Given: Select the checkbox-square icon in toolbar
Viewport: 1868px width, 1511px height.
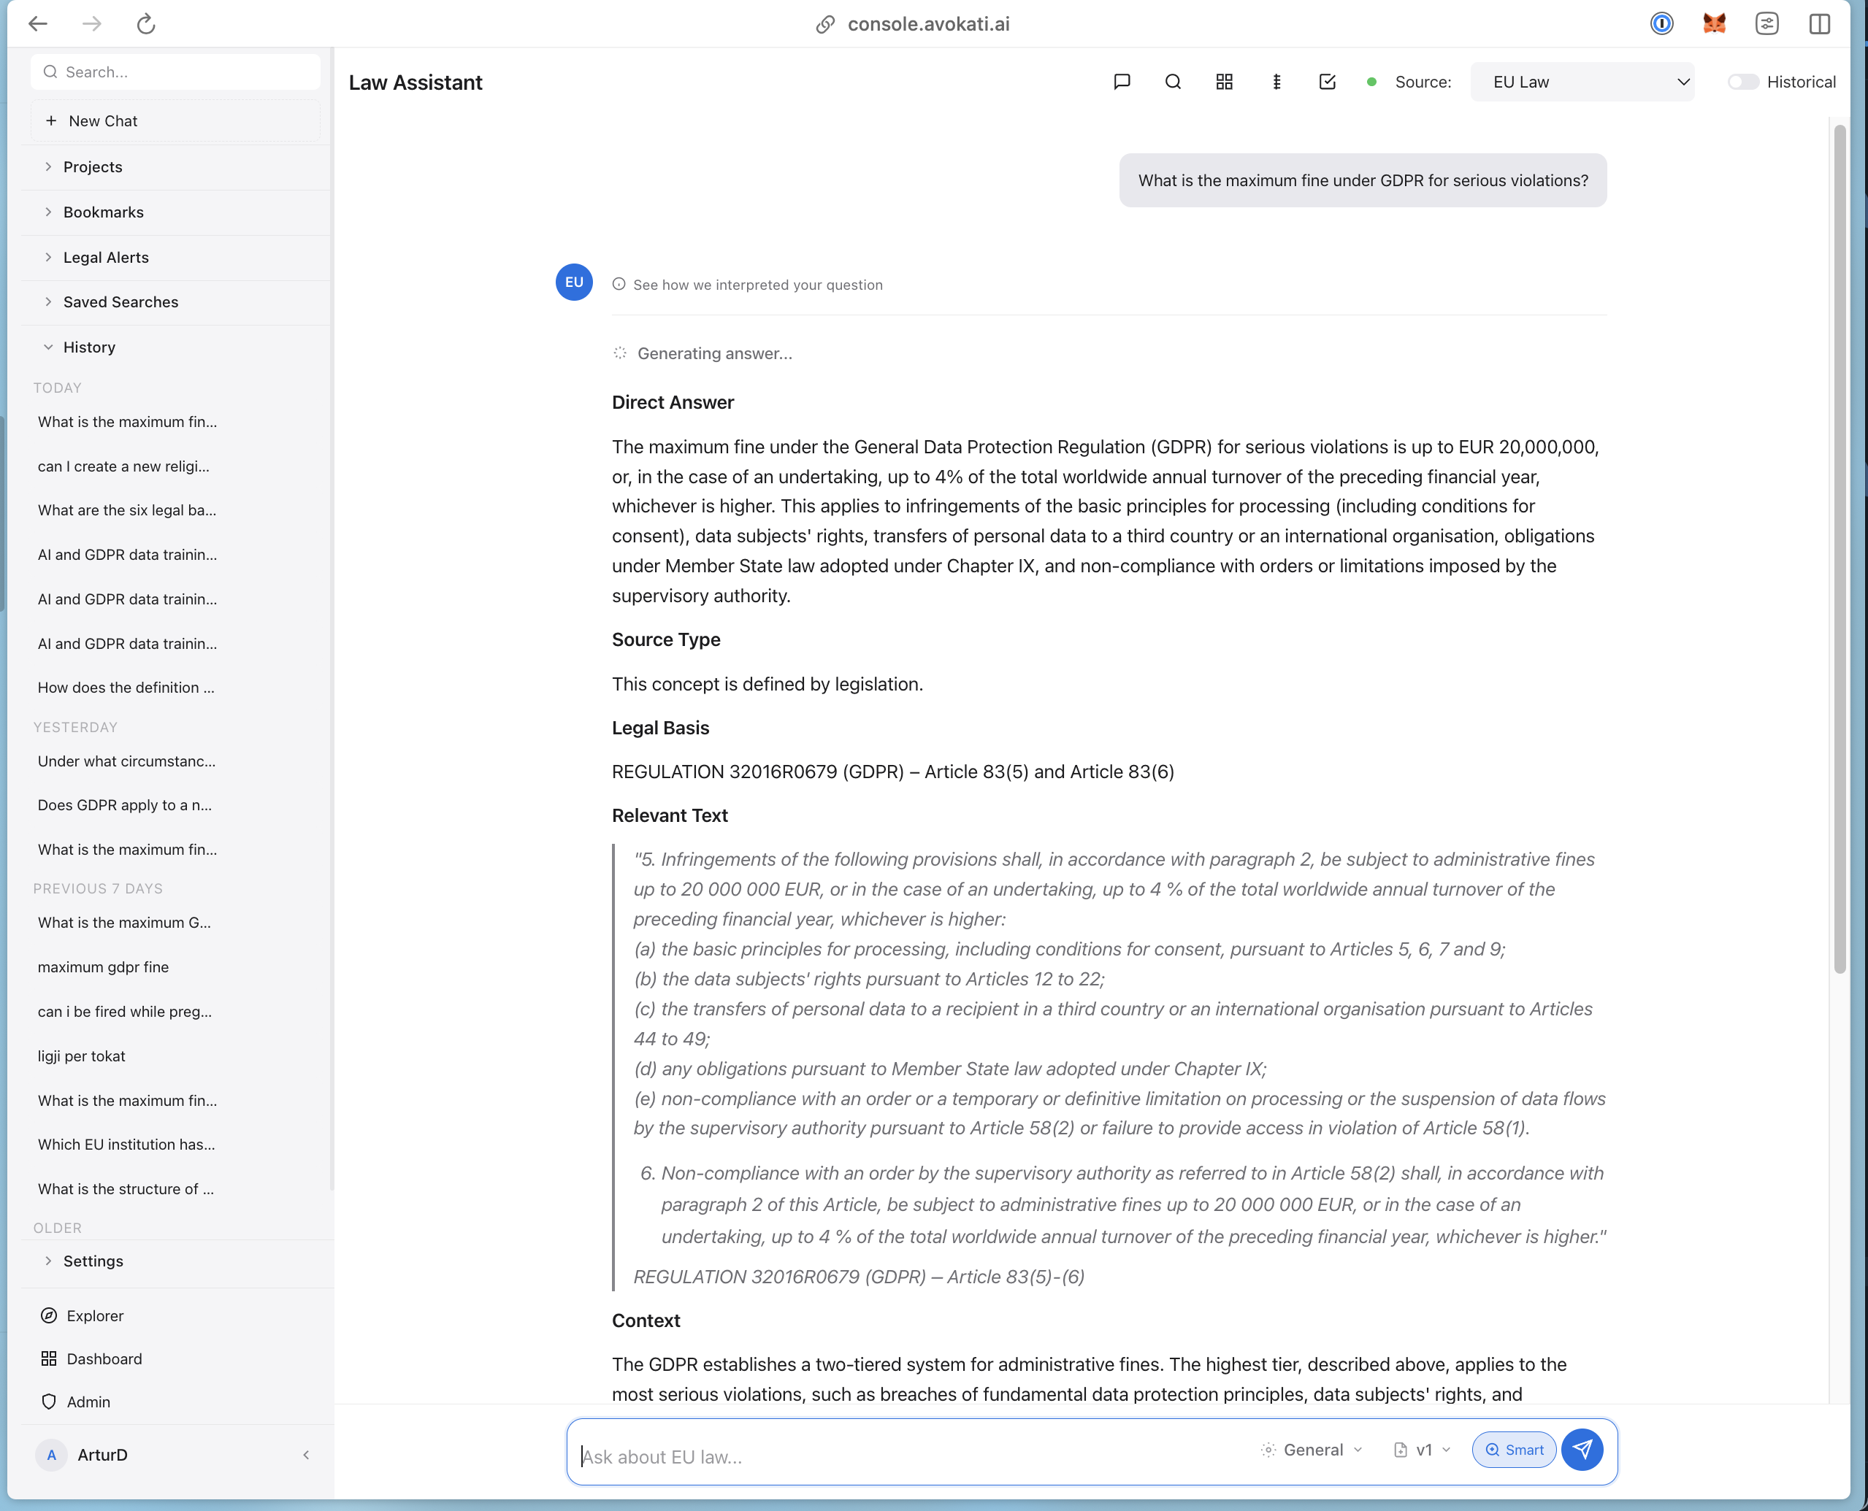Looking at the screenshot, I should (1327, 82).
